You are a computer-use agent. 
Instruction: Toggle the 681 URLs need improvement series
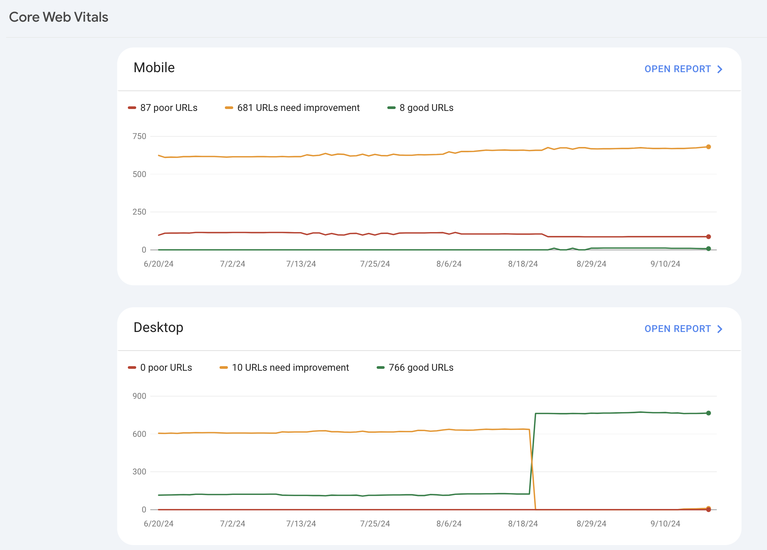click(298, 107)
